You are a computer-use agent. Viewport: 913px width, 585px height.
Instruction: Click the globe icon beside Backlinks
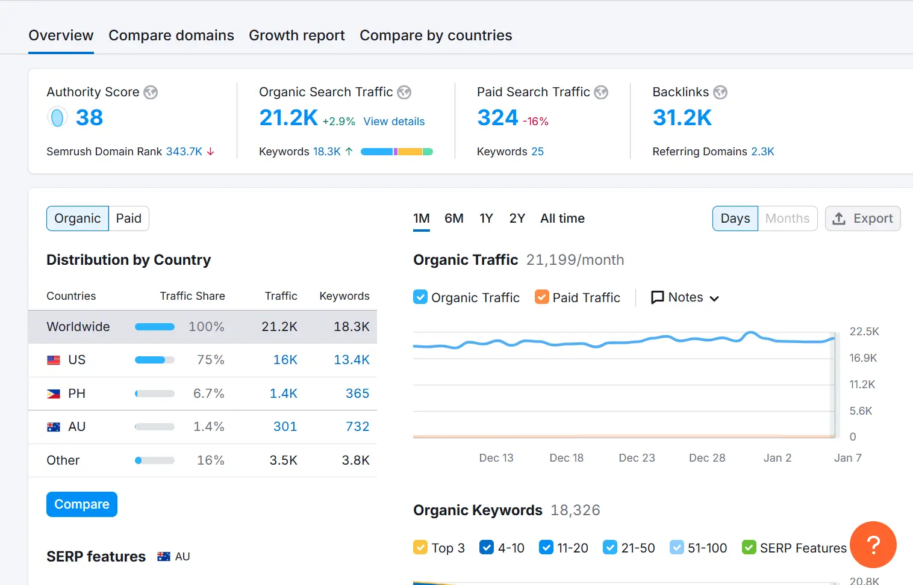[720, 92]
